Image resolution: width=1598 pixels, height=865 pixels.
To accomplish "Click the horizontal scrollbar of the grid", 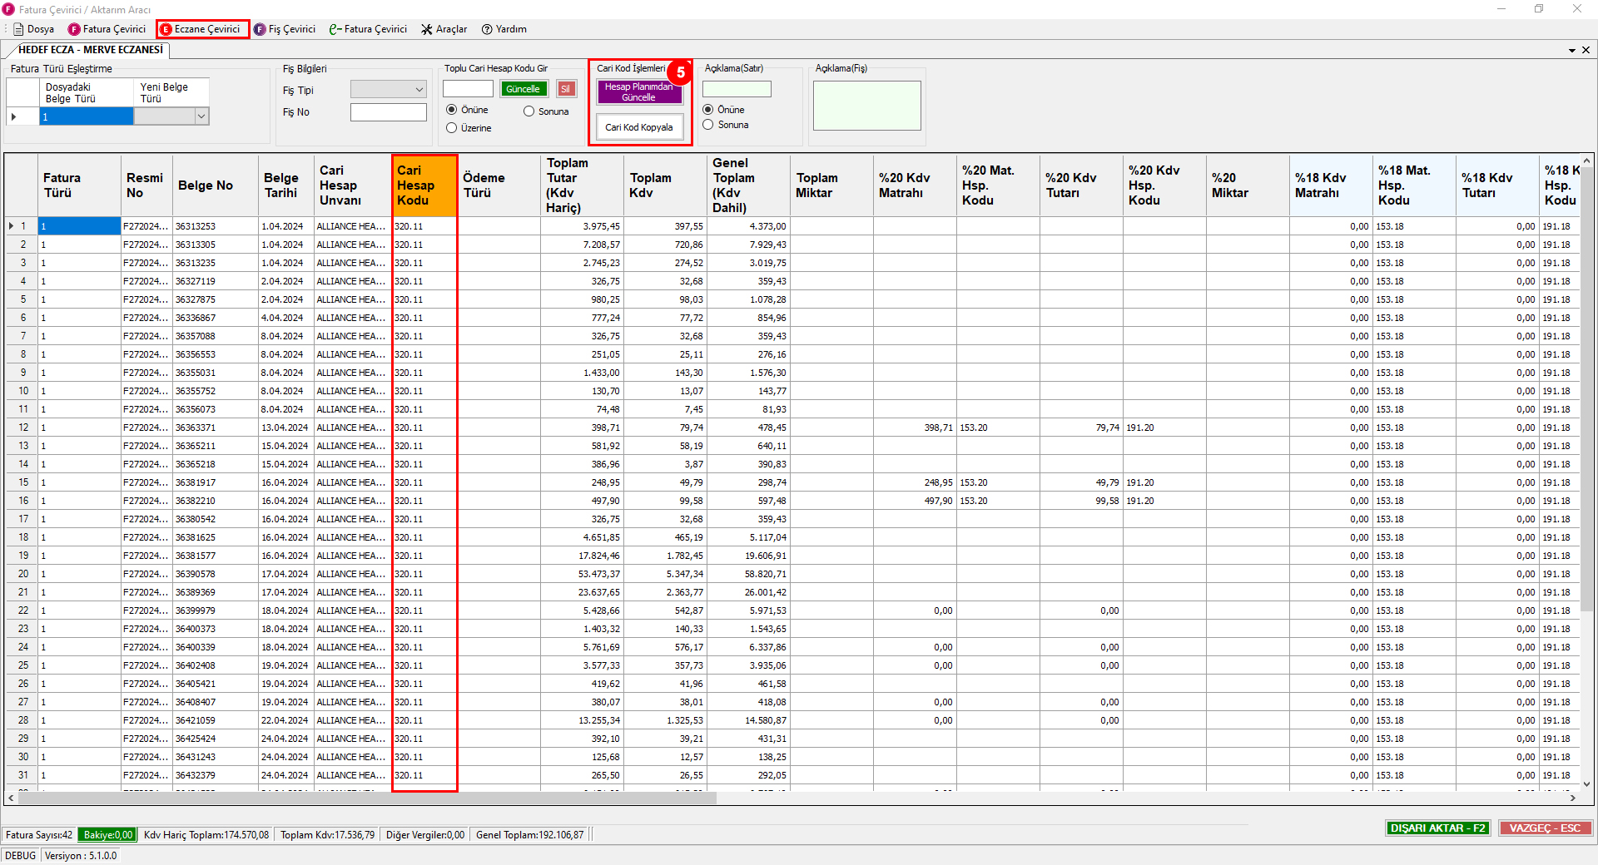I will pyautogui.click(x=367, y=798).
